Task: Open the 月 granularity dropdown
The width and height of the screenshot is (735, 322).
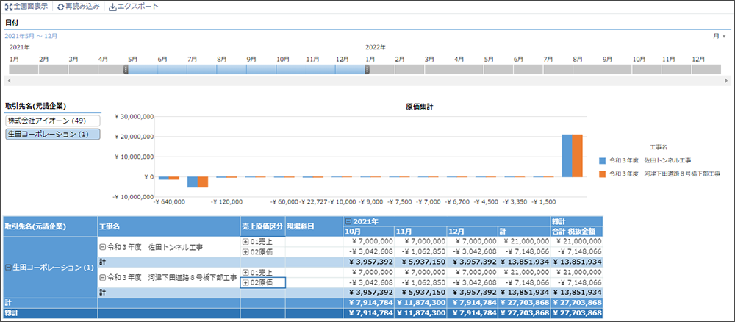Action: pos(724,36)
